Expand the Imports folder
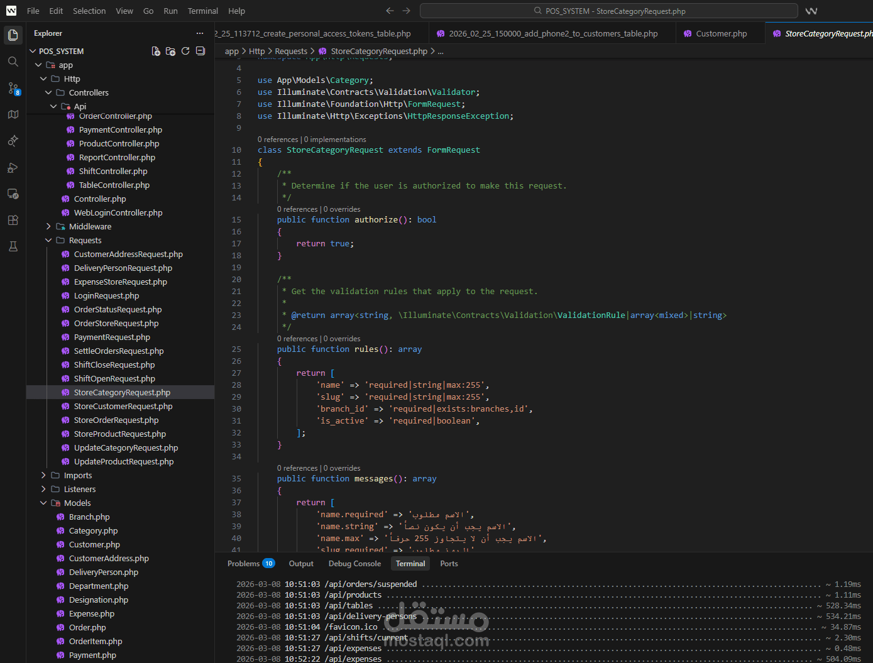This screenshot has width=873, height=663. tap(43, 475)
